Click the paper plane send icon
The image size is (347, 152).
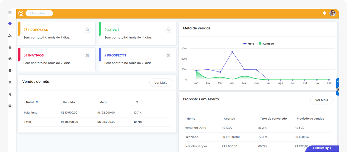point(10,94)
